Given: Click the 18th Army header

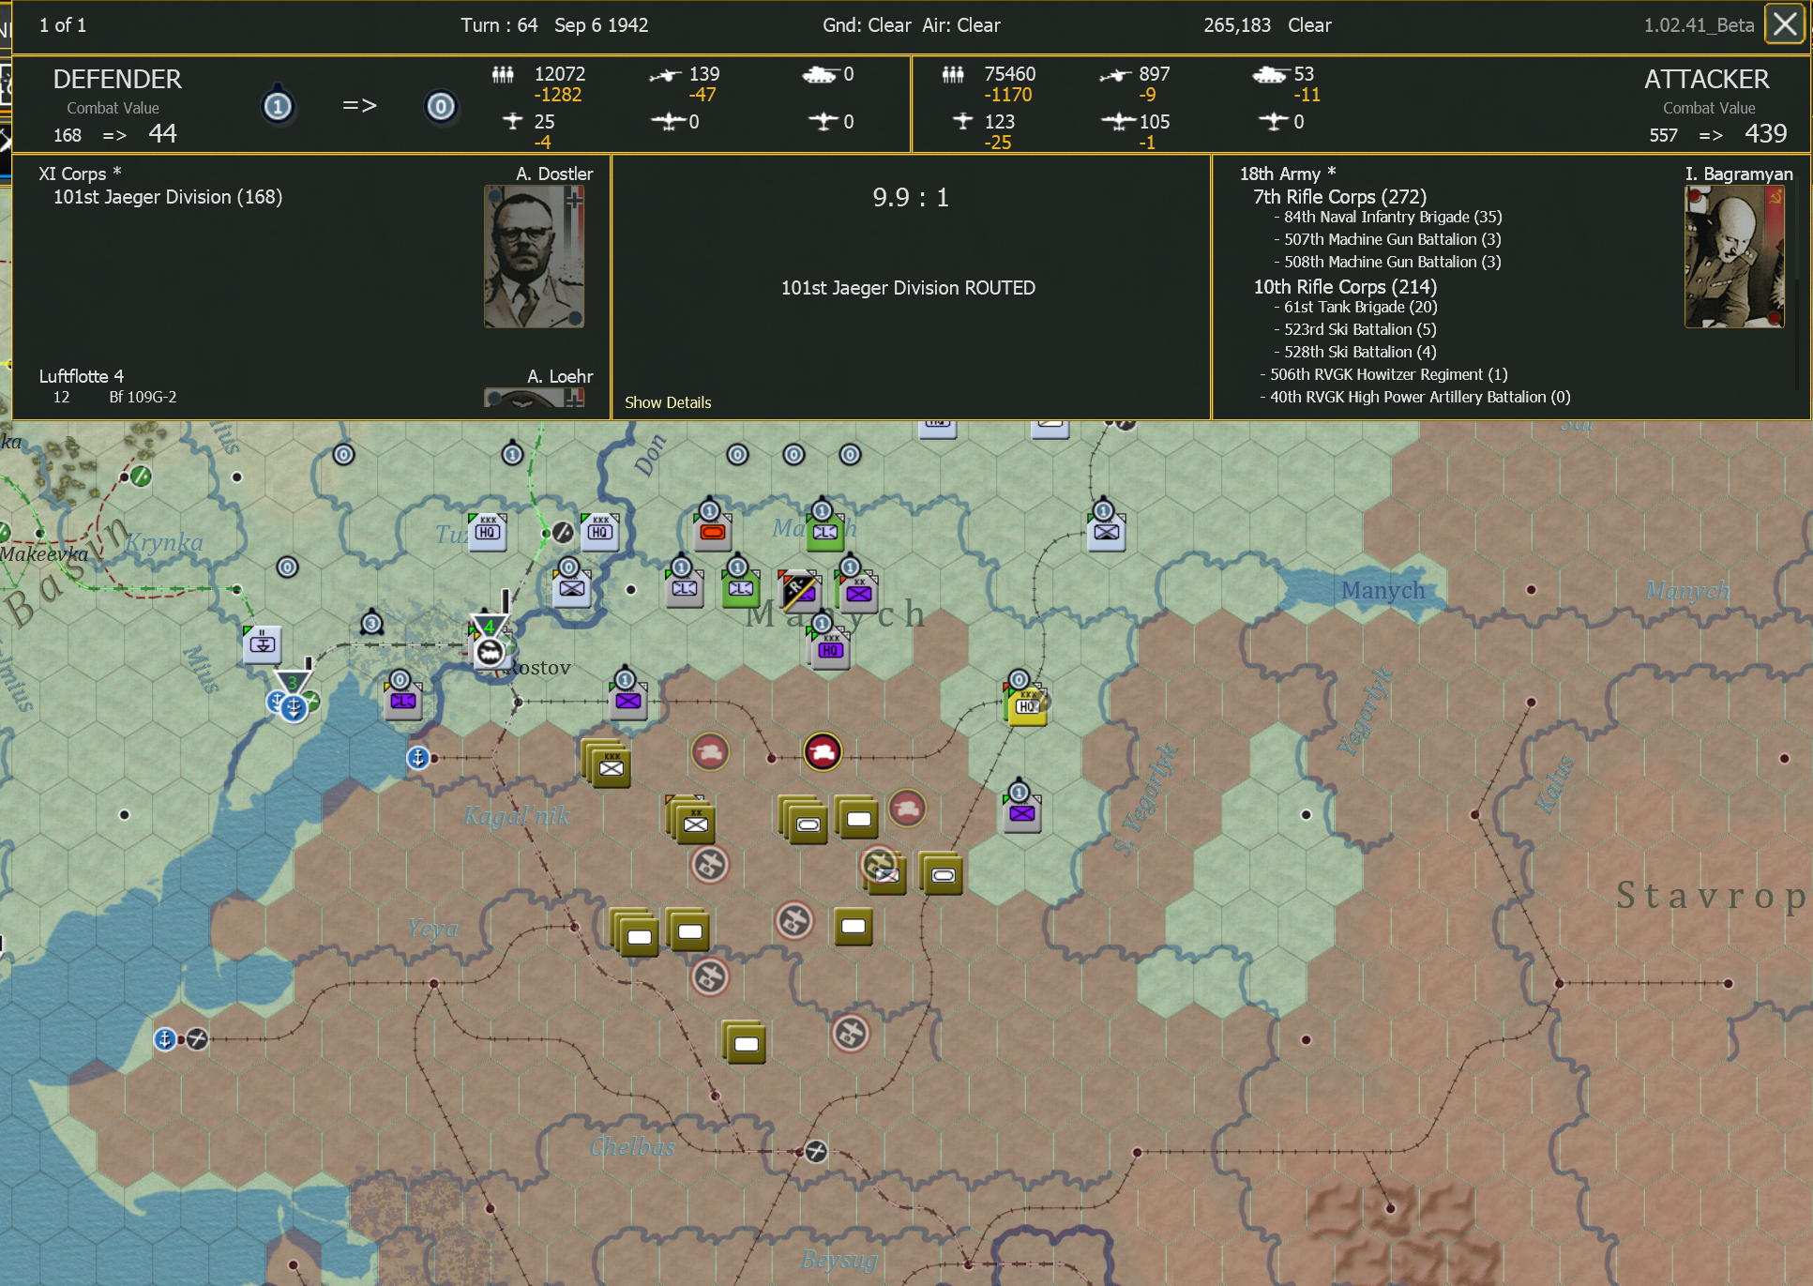Looking at the screenshot, I should coord(1279,174).
